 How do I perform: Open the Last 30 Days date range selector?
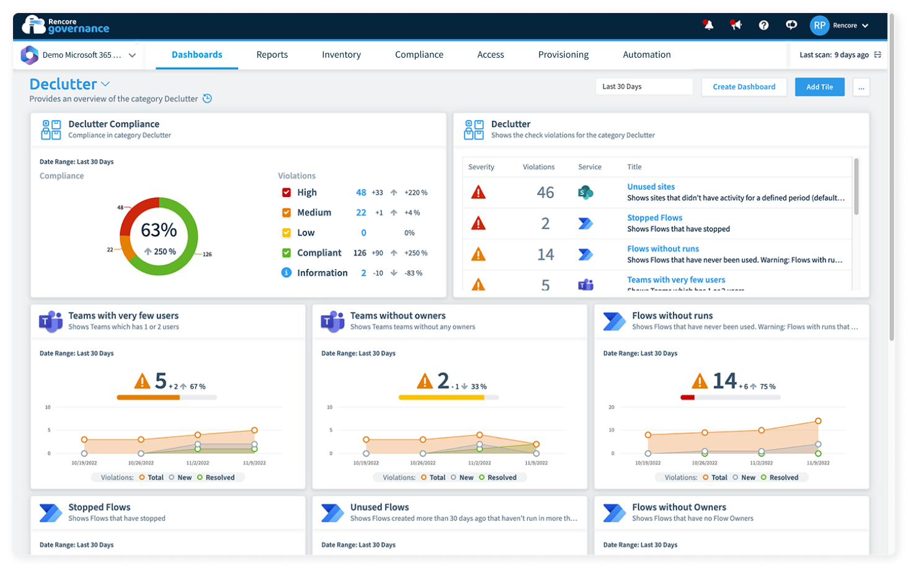coord(644,86)
